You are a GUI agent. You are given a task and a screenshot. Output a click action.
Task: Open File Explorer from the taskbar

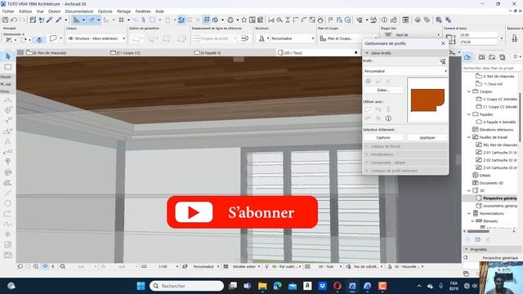point(262,286)
